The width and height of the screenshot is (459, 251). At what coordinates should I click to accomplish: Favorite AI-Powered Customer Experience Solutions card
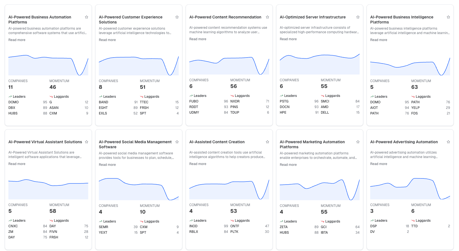[177, 17]
